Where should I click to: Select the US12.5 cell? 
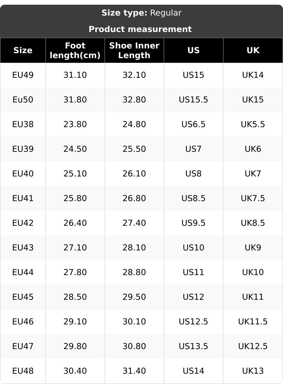point(194,322)
